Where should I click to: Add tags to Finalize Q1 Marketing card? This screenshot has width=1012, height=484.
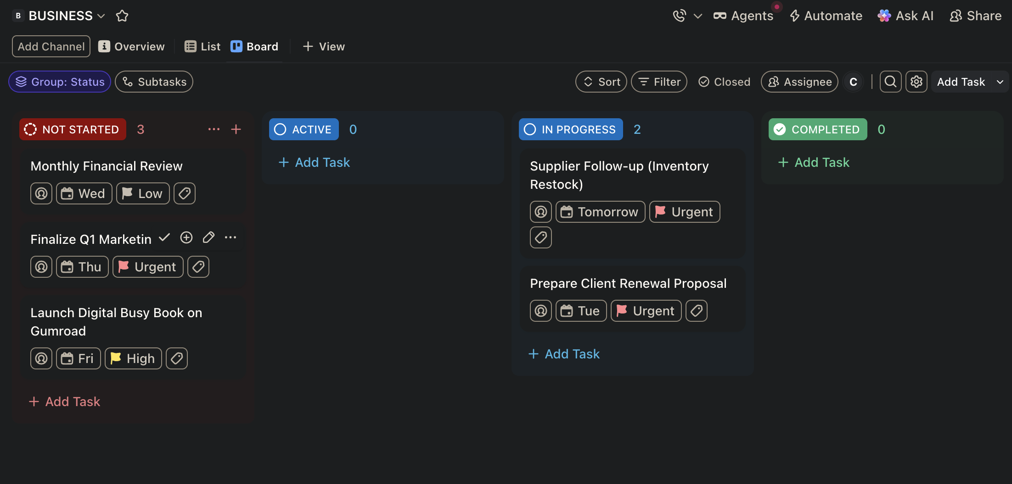pyautogui.click(x=198, y=267)
